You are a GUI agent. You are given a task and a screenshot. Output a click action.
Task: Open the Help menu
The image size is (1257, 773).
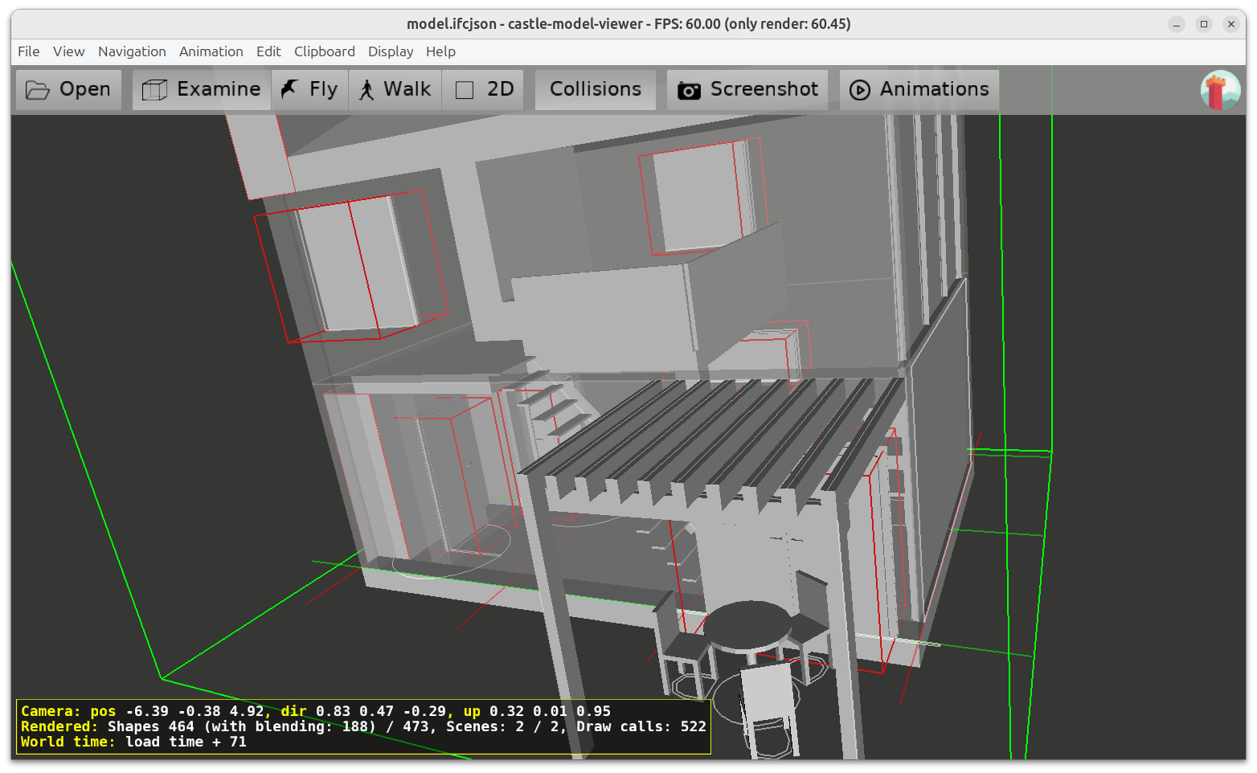(x=440, y=51)
